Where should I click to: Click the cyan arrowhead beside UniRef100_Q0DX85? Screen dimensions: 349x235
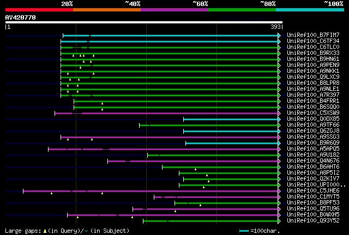[x=279, y=119]
